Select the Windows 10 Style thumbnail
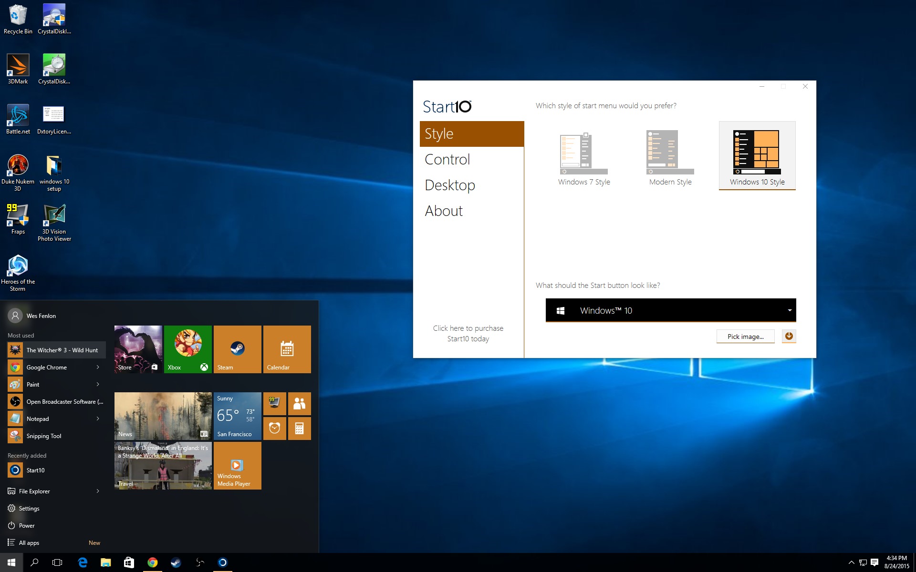Viewport: 916px width, 572px height. 757,155
